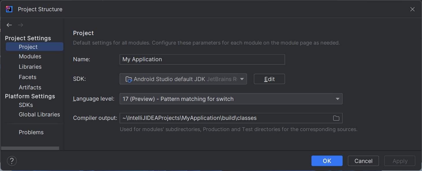Select Project in Project Settings
The width and height of the screenshot is (422, 171).
click(x=34, y=47)
